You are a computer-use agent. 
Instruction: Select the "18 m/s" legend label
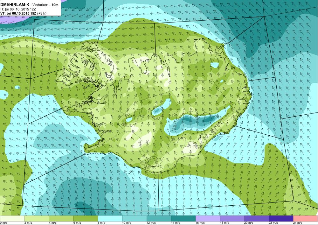225,223
